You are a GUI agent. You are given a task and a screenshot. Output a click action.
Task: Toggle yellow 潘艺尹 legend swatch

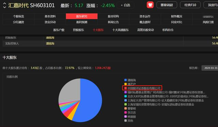126,84
